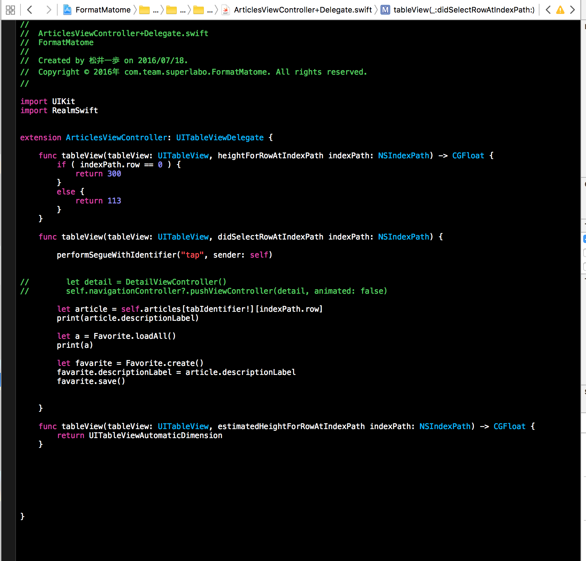This screenshot has height=561, width=586.
Task: Click UITableViewDelegate in the extension declaration
Action: (x=220, y=138)
